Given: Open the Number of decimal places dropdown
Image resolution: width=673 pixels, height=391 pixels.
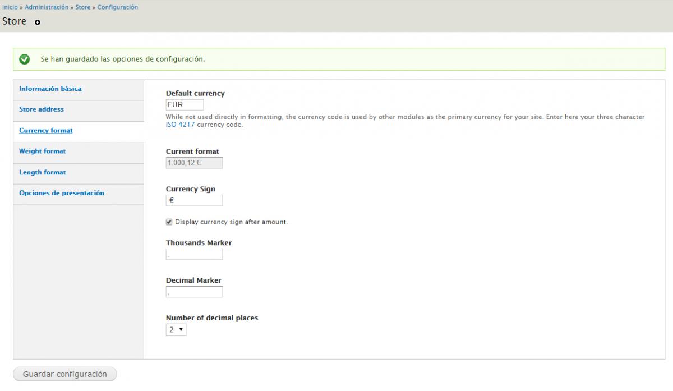Looking at the screenshot, I should tap(176, 330).
